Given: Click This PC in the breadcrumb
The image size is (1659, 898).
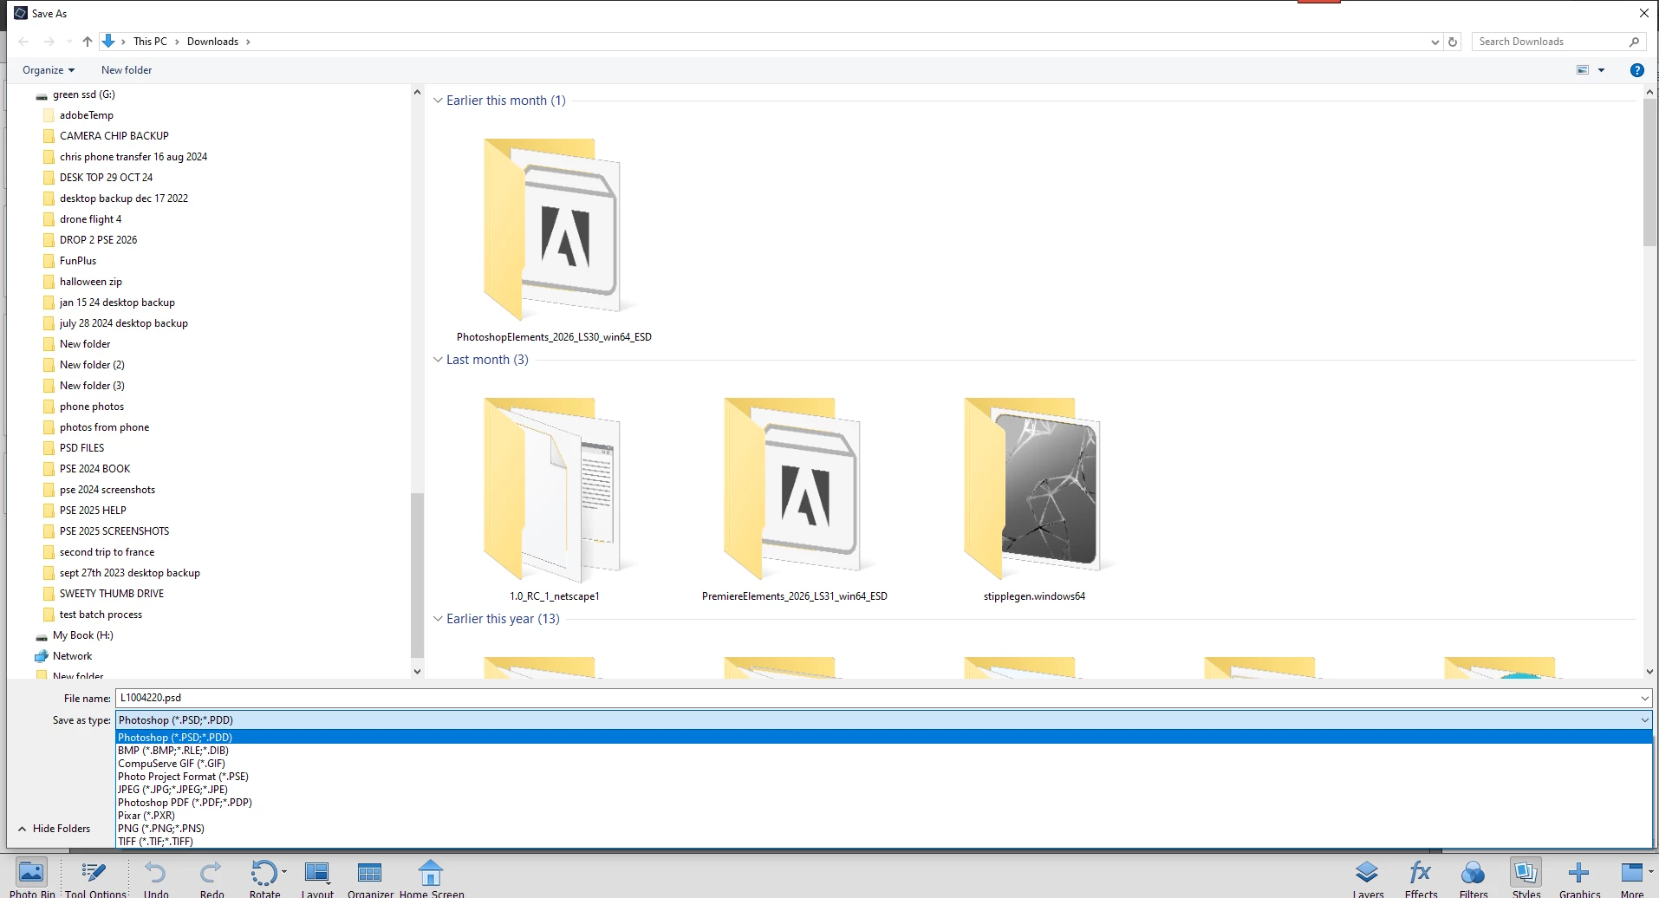Looking at the screenshot, I should point(150,42).
